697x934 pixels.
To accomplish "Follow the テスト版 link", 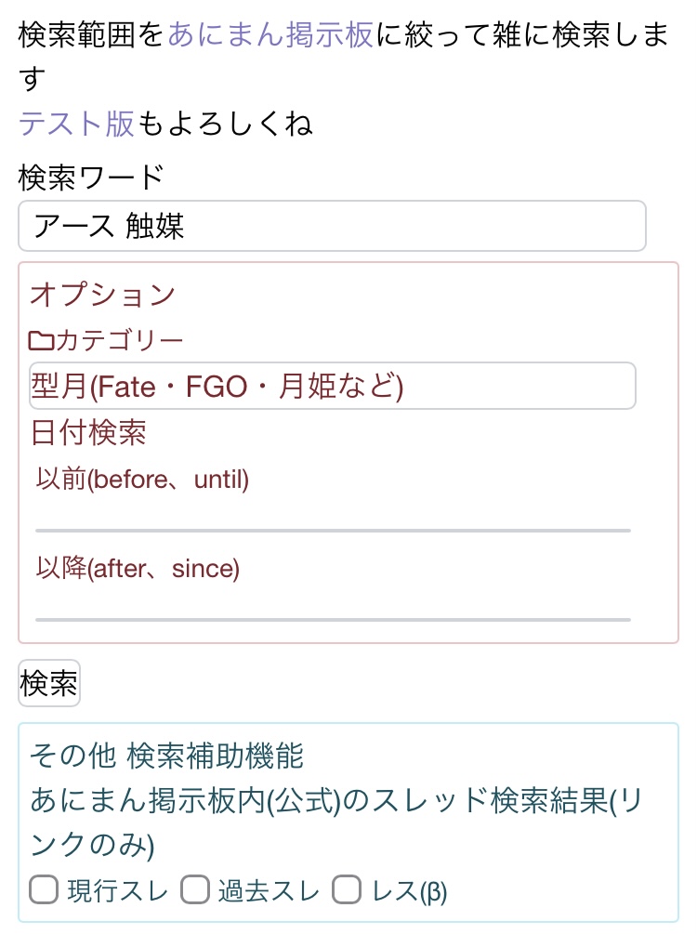I will tap(77, 123).
